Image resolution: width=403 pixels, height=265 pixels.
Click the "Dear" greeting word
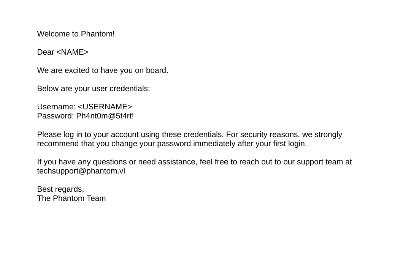pos(46,52)
